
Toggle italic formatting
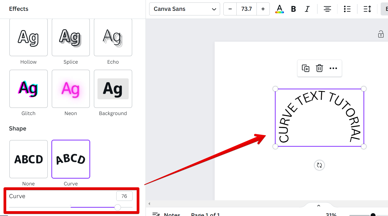click(x=307, y=9)
